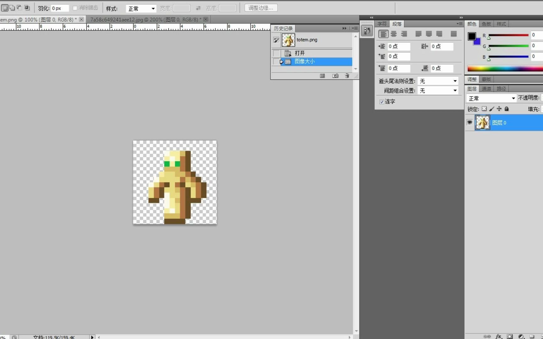Switch to the Channels (通道) tab
Image resolution: width=543 pixels, height=339 pixels.
(486, 89)
